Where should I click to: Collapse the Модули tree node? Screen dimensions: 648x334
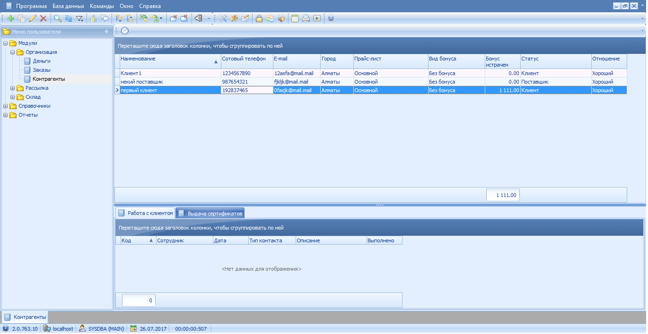pyautogui.click(x=6, y=43)
